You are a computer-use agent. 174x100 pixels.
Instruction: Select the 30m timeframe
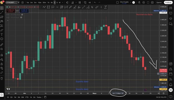coord(44,3)
